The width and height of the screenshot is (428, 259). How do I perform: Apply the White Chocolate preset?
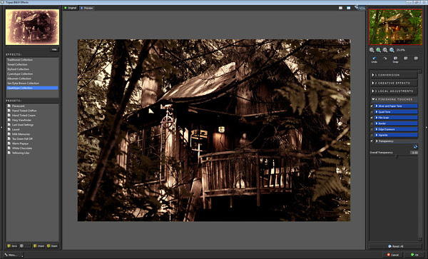[22, 148]
